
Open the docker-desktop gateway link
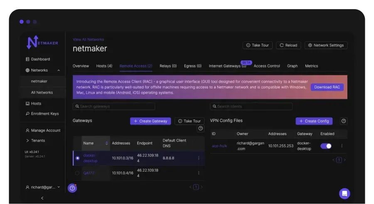(90, 158)
